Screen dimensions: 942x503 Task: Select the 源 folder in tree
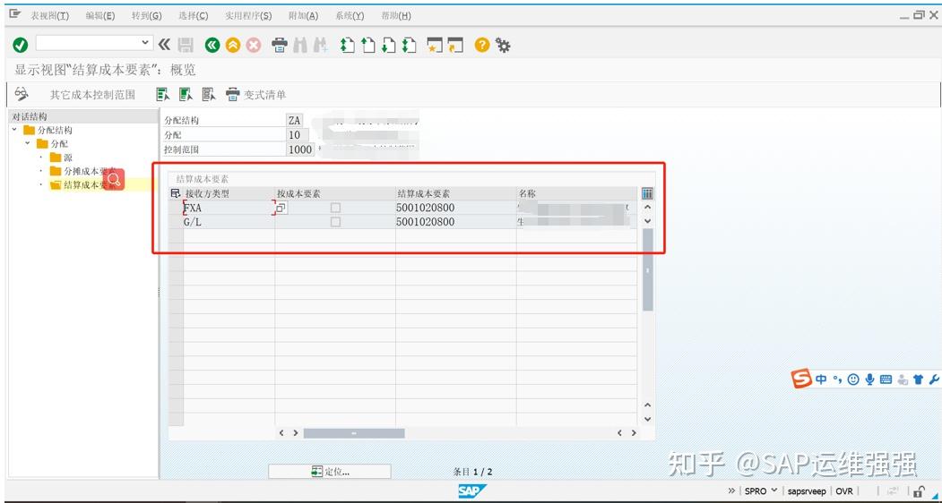pos(61,158)
